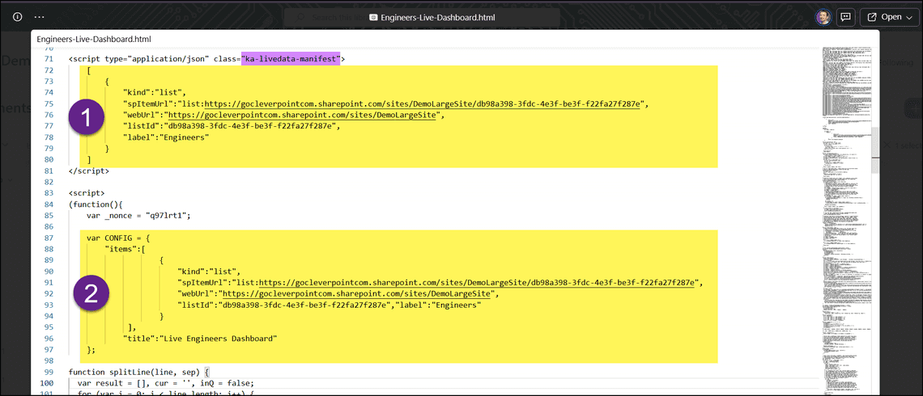Click the user profile avatar

coord(823,17)
